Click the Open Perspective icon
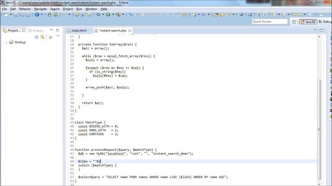Screen dimensions: 332x186 tap(294, 22)
